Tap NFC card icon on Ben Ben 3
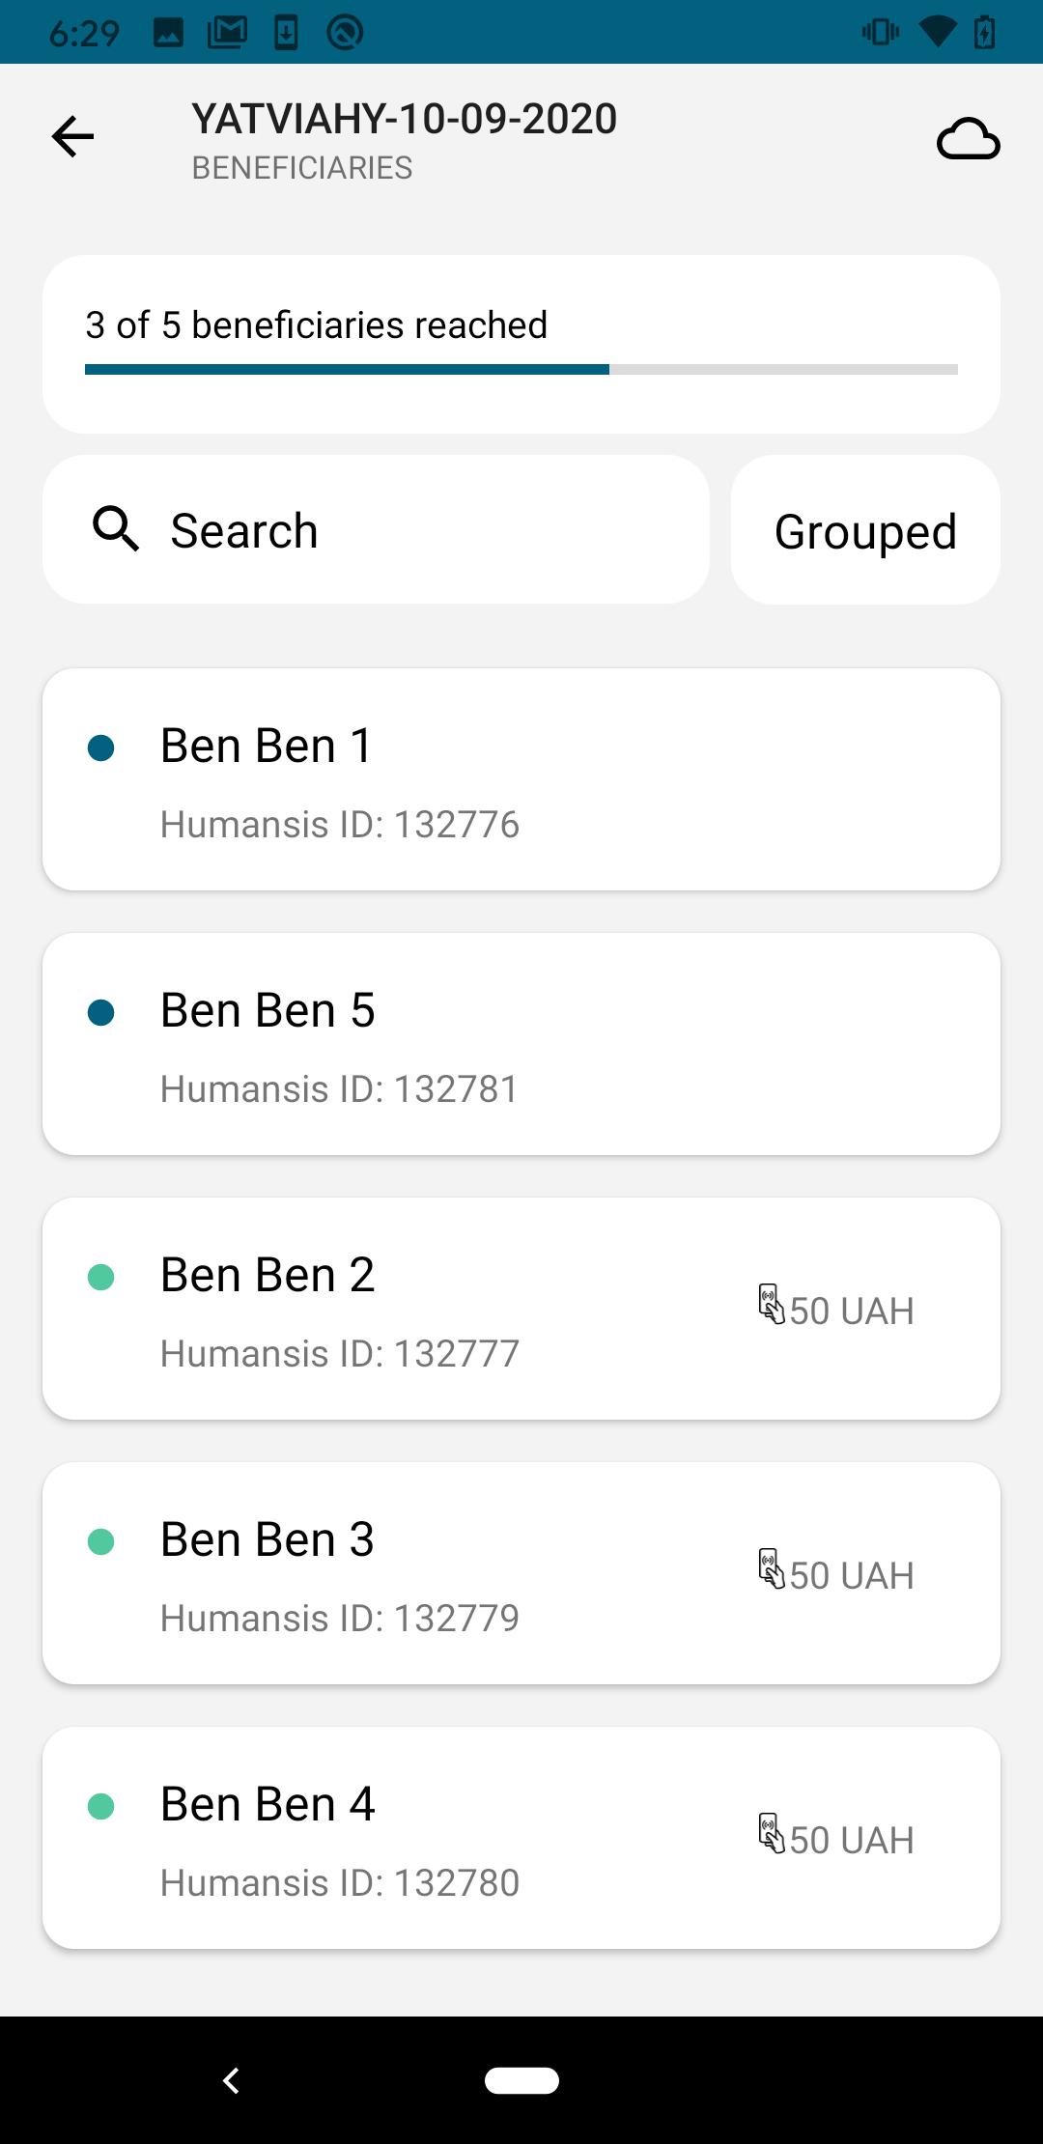This screenshot has height=2144, width=1043. (x=771, y=1568)
